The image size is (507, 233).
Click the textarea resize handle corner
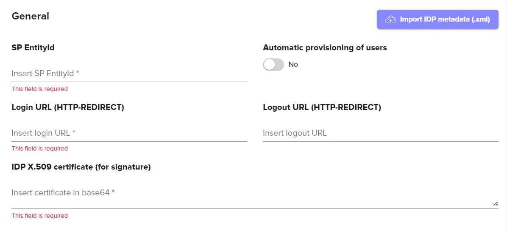pyautogui.click(x=496, y=204)
